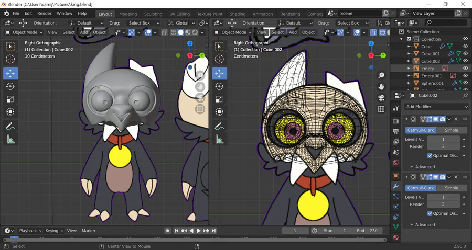472x250 pixels.
Task: Switch orthographic/perspective grid icon in right viewport
Action: (381, 109)
